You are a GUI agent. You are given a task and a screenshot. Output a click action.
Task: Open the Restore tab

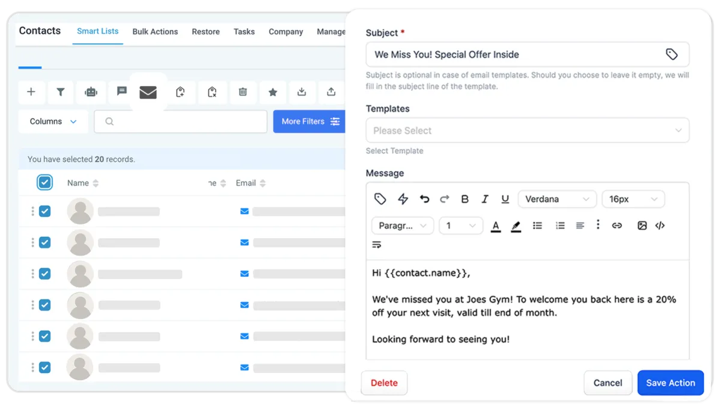[x=205, y=31]
